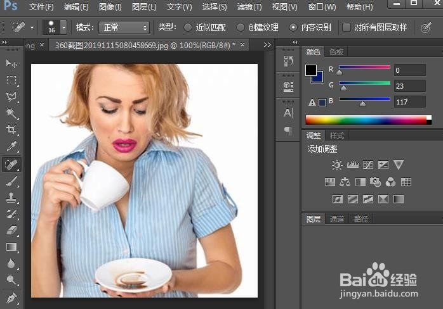
Task: Click the foreground color swatch
Action: [310, 70]
